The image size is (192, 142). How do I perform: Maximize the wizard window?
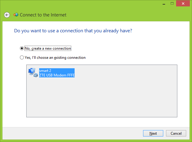[x=172, y=3]
